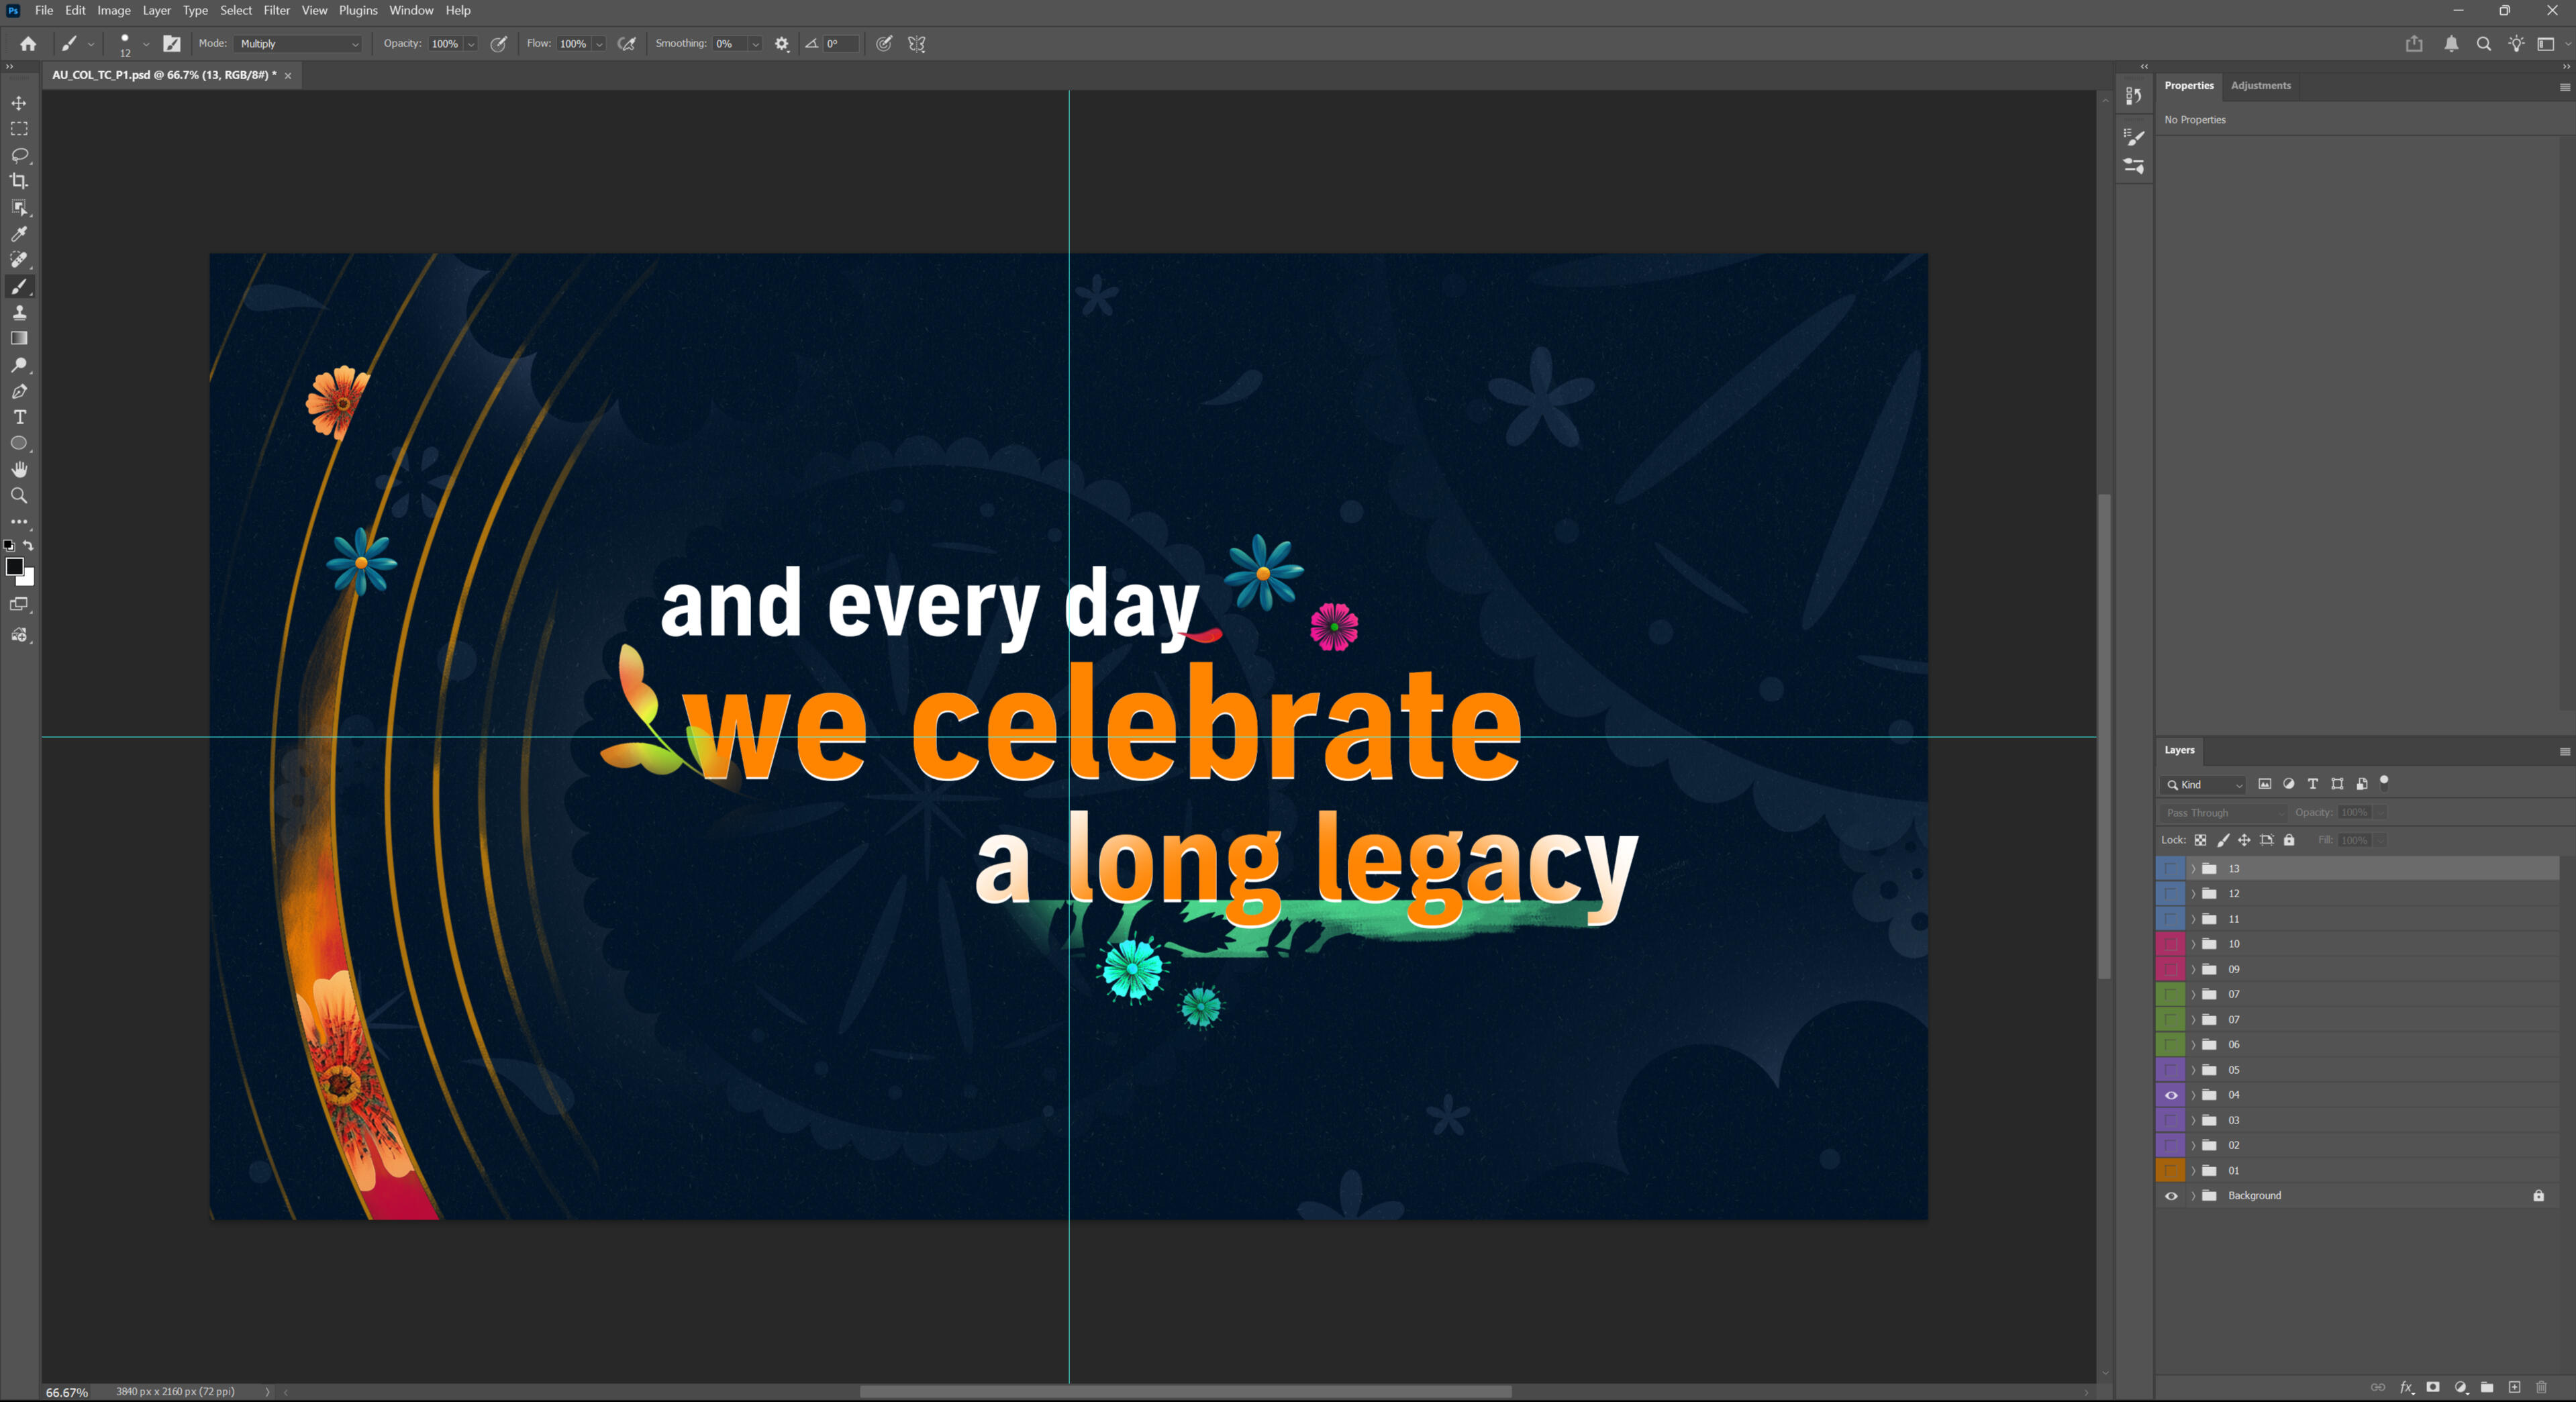The height and width of the screenshot is (1402, 2576).
Task: Select the Crop tool
Action: pyautogui.click(x=19, y=181)
